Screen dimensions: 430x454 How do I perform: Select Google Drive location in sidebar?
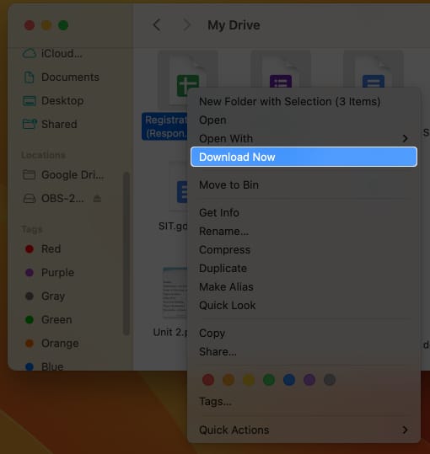(x=63, y=175)
